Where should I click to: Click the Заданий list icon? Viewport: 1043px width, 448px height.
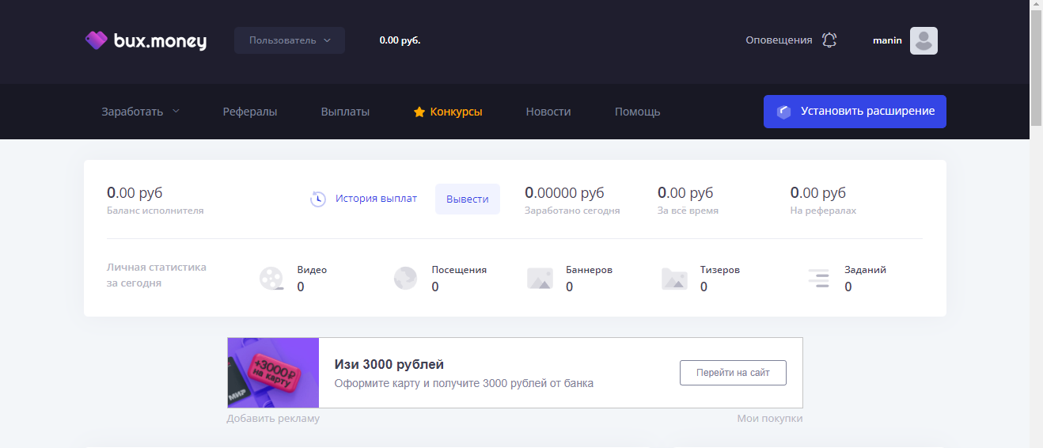(x=818, y=278)
